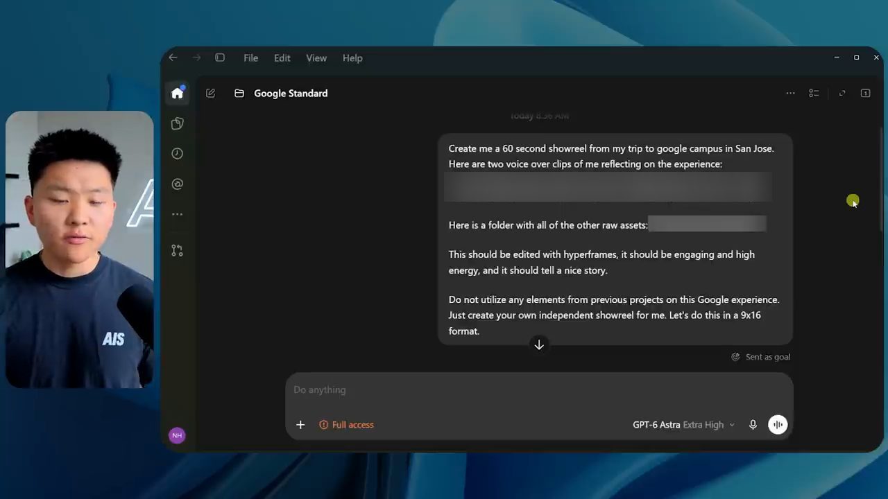The image size is (888, 499).
Task: Open the history clock sidebar icon
Action: coord(178,154)
